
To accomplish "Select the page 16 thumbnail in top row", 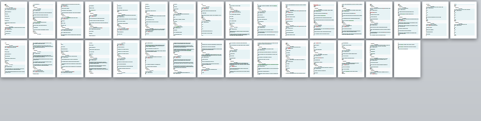I will click(435, 20).
